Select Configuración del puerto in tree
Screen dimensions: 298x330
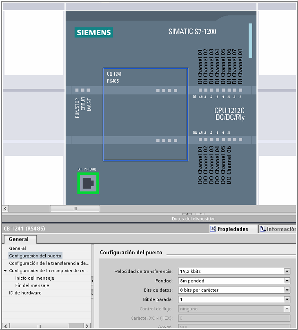point(35,256)
